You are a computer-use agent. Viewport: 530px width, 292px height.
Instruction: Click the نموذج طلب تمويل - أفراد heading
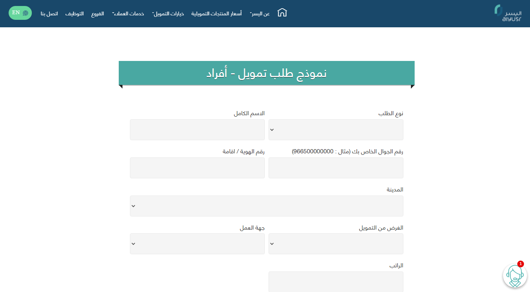coord(267,73)
